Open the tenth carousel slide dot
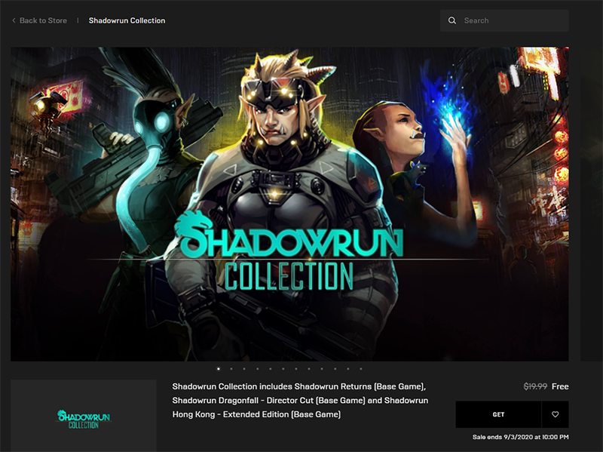 tap(335, 369)
